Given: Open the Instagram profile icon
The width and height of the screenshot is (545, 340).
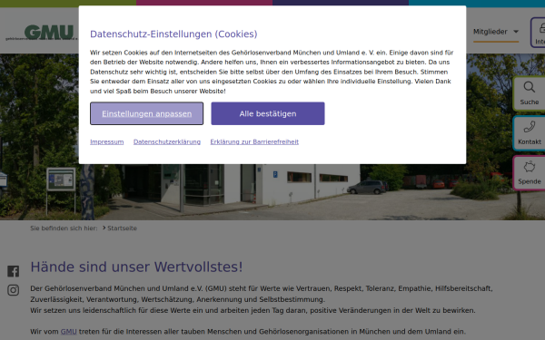Looking at the screenshot, I should [14, 290].
